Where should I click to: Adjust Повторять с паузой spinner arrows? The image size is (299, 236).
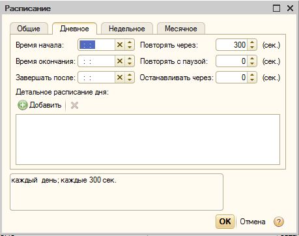tap(252, 61)
